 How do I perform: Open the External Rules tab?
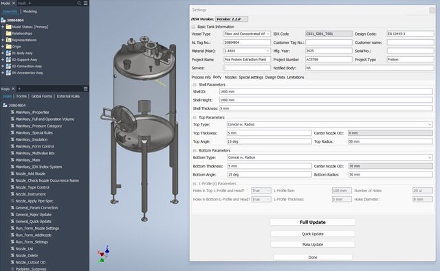pos(68,96)
